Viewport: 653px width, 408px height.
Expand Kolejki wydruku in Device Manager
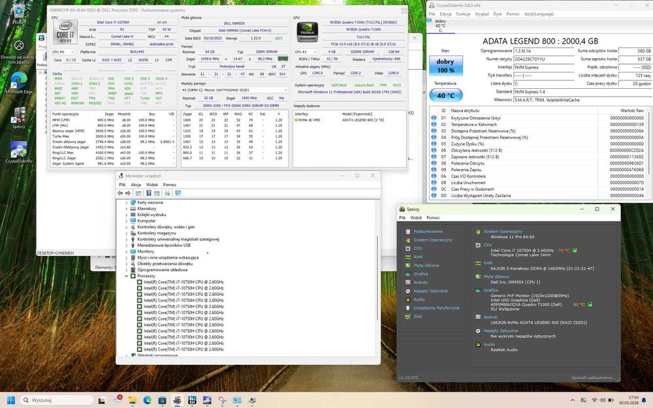[126, 215]
